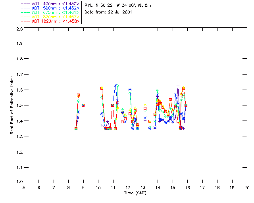The height and width of the screenshot is (203, 254).
Task: Click the x-axis title 'Time (GMT)'
Action: [x=135, y=193]
